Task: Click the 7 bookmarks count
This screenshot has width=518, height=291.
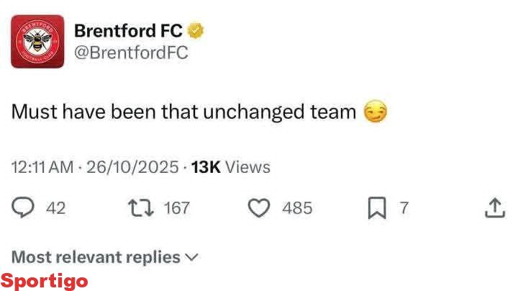Action: pos(404,208)
